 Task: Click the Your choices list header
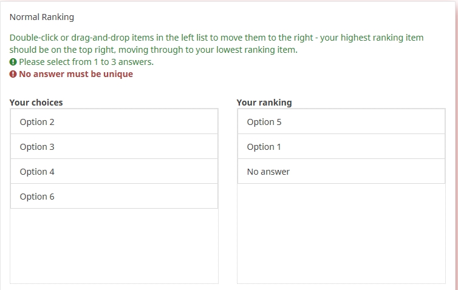[36, 103]
